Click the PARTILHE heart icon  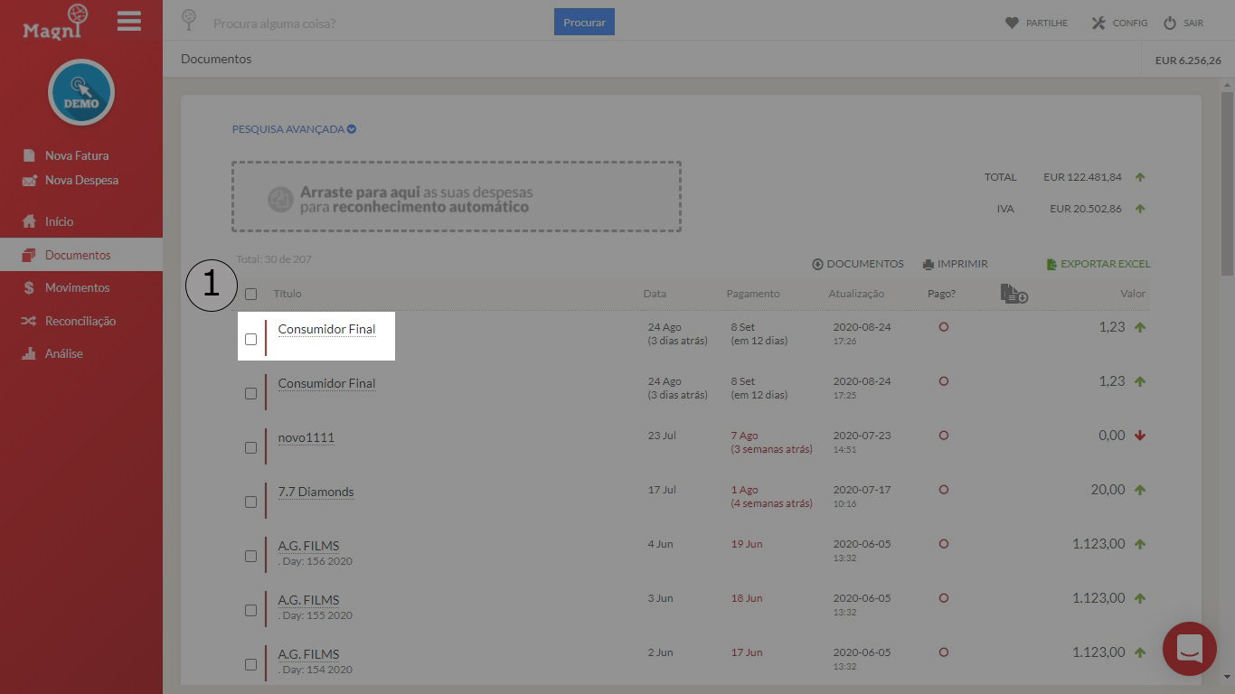pos(1012,23)
